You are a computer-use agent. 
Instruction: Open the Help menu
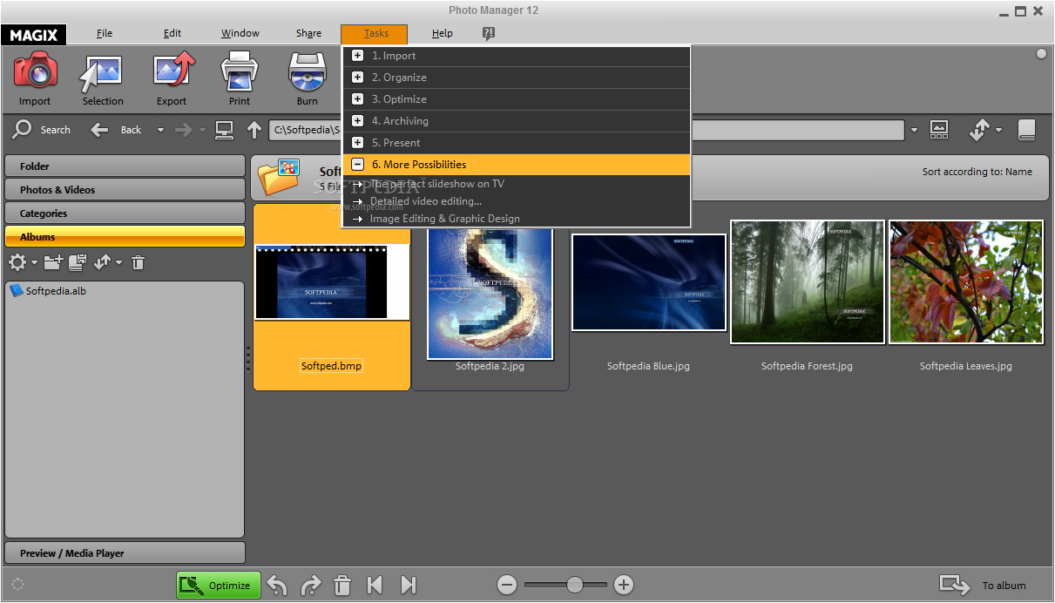pyautogui.click(x=443, y=33)
